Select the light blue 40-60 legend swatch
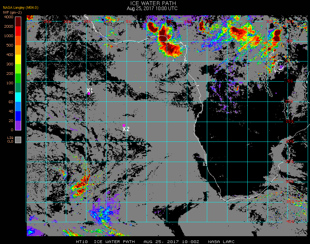 18,107
